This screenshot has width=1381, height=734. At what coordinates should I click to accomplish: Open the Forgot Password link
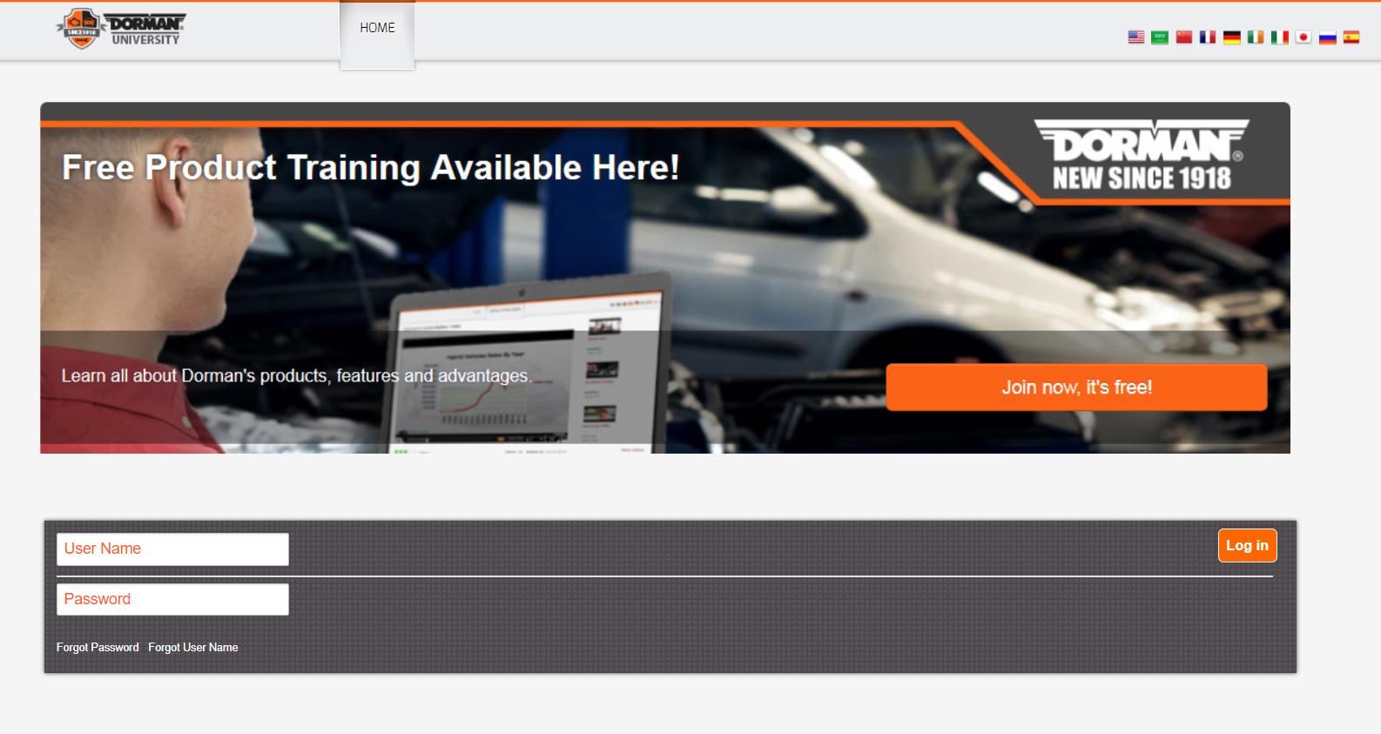click(98, 648)
